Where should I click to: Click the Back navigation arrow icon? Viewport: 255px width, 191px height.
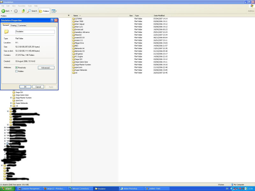tap(4, 11)
